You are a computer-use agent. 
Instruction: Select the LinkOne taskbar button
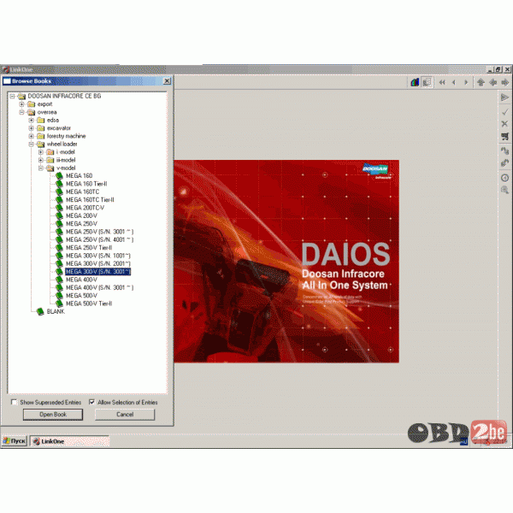69,441
